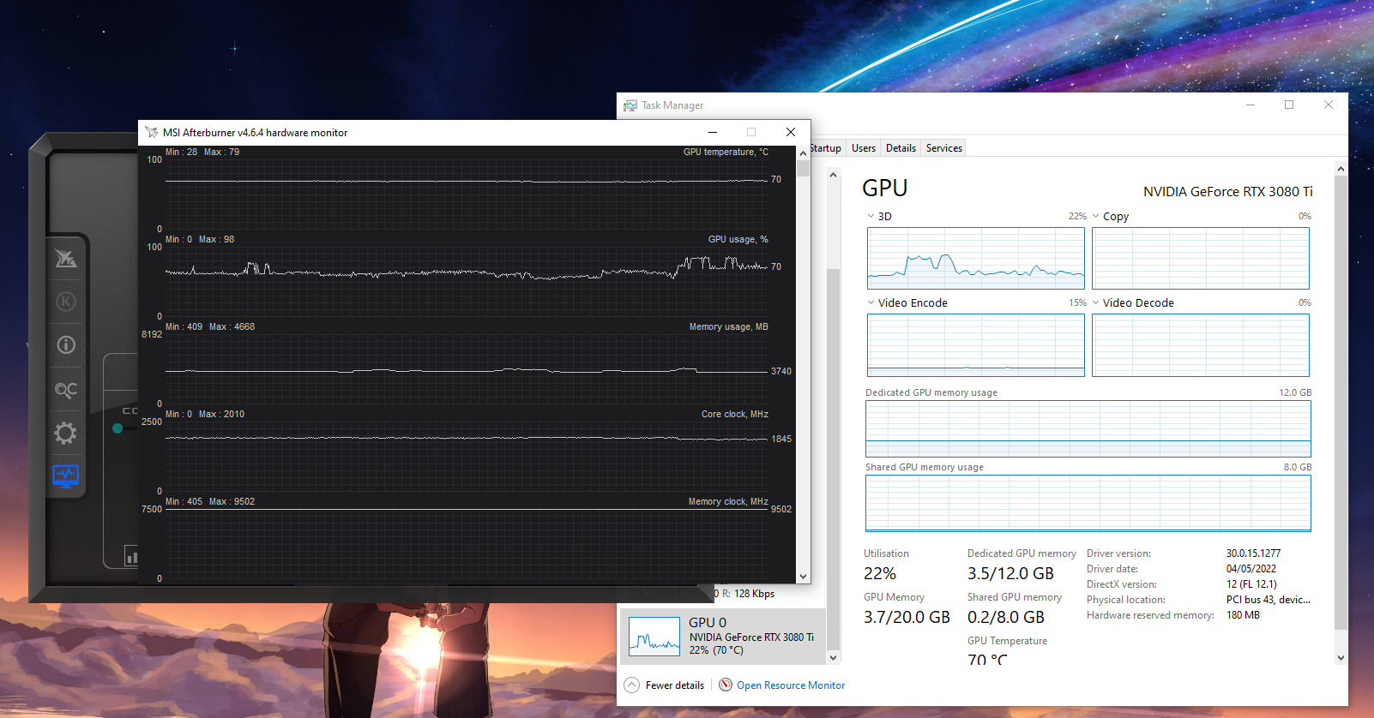Maximize the Task Manager window
Image resolution: width=1374 pixels, height=718 pixels.
coord(1289,105)
